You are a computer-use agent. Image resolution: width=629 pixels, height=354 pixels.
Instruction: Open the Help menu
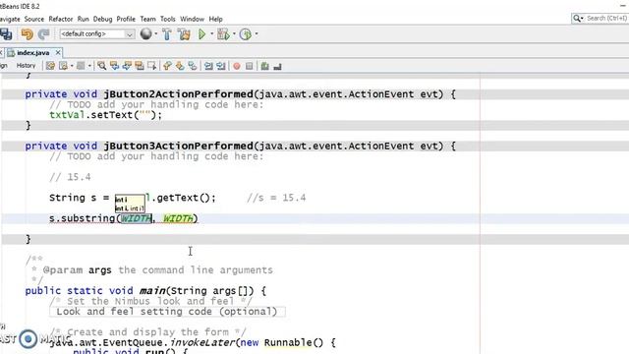pos(215,19)
